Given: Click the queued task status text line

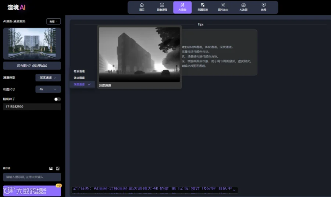Looking at the screenshot, I should tap(152, 188).
